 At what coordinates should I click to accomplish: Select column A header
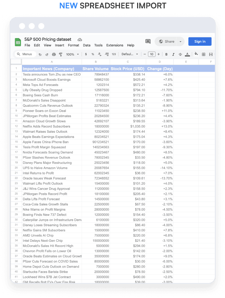[52, 62]
